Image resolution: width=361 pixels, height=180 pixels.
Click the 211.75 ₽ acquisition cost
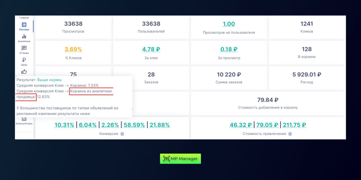294,125
